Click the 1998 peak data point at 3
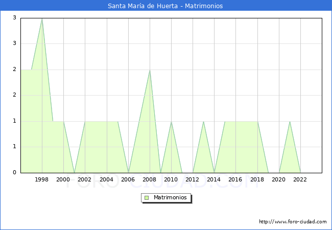The width and height of the screenshot is (332, 230). coord(42,19)
